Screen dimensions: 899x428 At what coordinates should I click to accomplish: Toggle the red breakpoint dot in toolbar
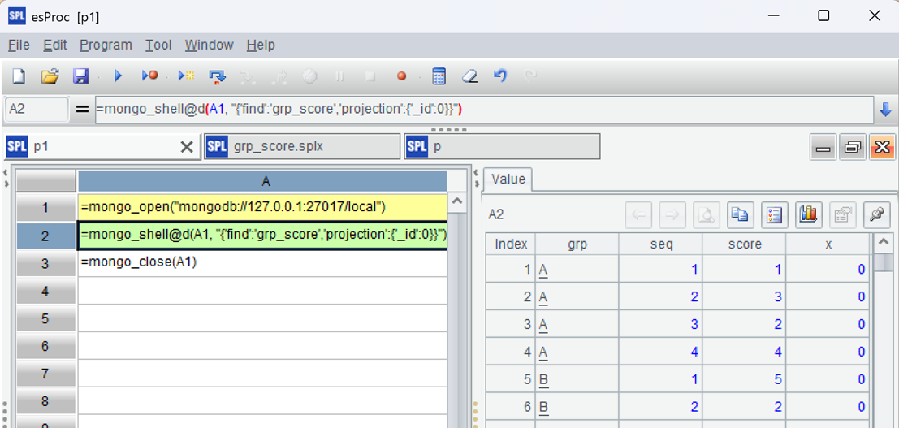tap(401, 76)
